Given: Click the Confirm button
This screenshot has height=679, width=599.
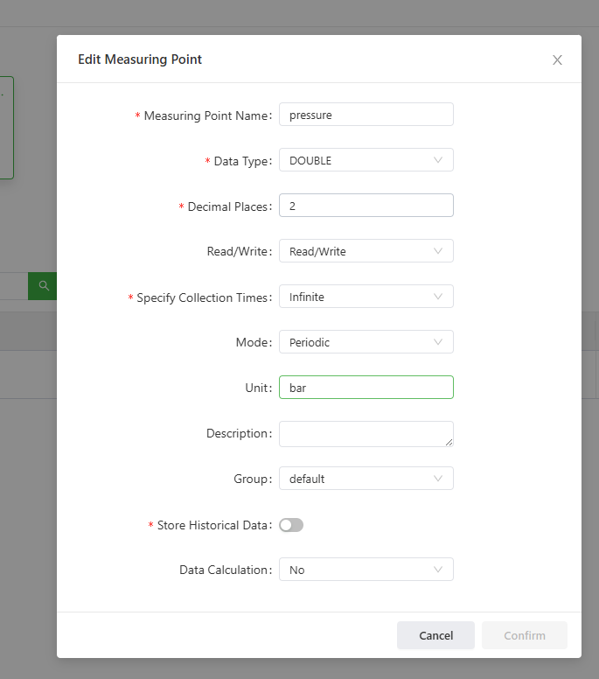Looking at the screenshot, I should click(x=525, y=635).
